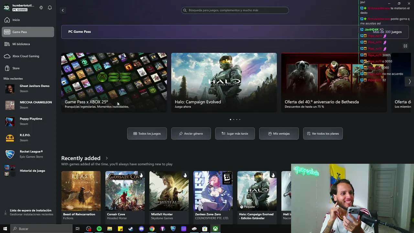Viewport: 414px width, 233px height.
Task: Open Rocket League shield icon on taskbar
Action: [x=173, y=229]
